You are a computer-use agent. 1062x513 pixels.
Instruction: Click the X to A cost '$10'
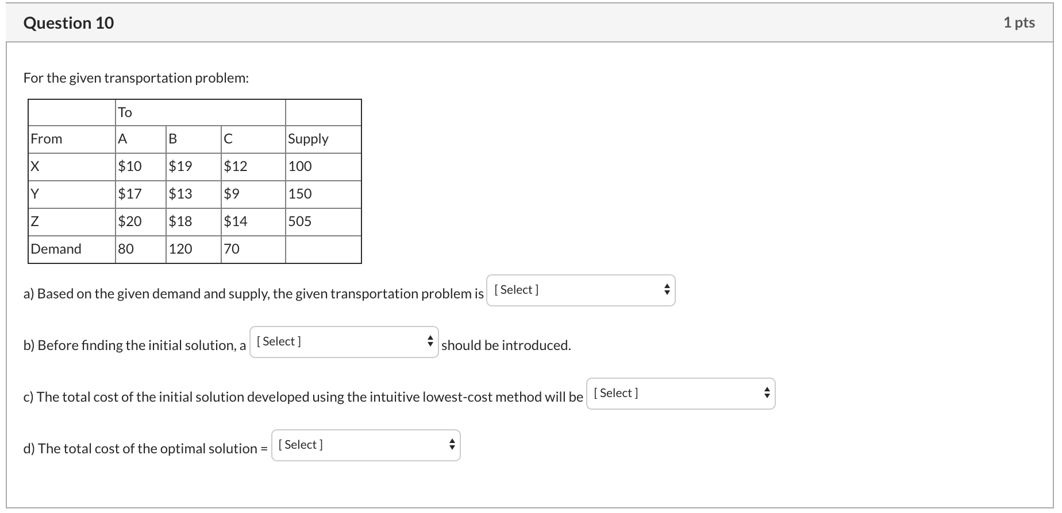tap(130, 166)
